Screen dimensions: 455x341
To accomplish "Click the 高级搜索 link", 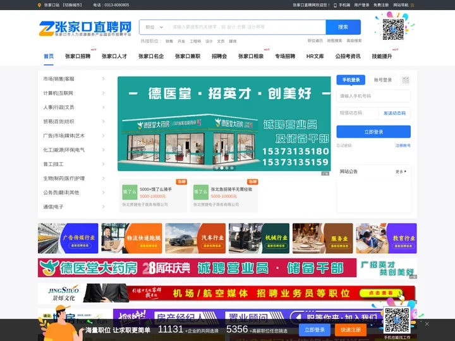I will (354, 41).
